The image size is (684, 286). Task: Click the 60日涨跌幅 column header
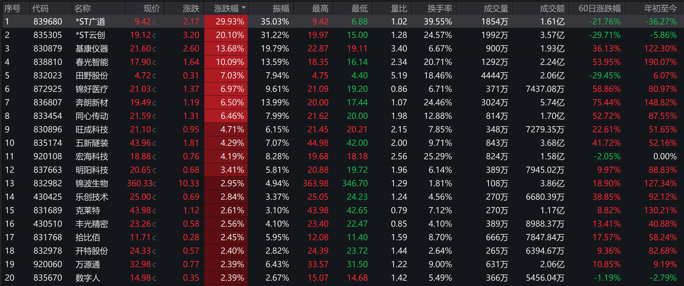click(599, 8)
